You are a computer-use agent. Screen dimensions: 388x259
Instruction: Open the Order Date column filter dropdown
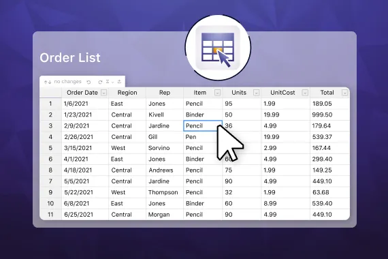click(x=104, y=93)
